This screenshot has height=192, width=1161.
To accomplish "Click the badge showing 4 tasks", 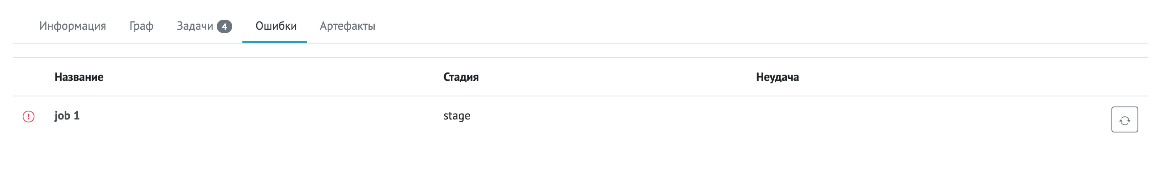I will click(x=224, y=26).
